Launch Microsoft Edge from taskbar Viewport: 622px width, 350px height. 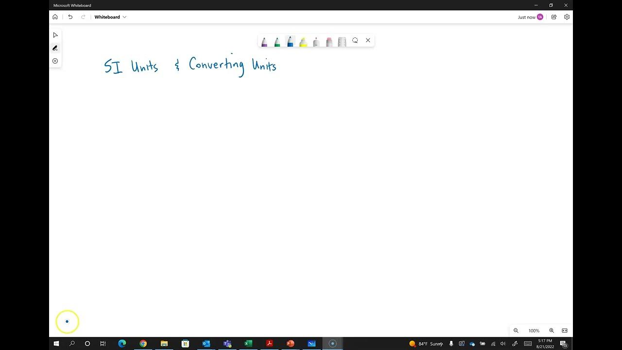click(122, 344)
